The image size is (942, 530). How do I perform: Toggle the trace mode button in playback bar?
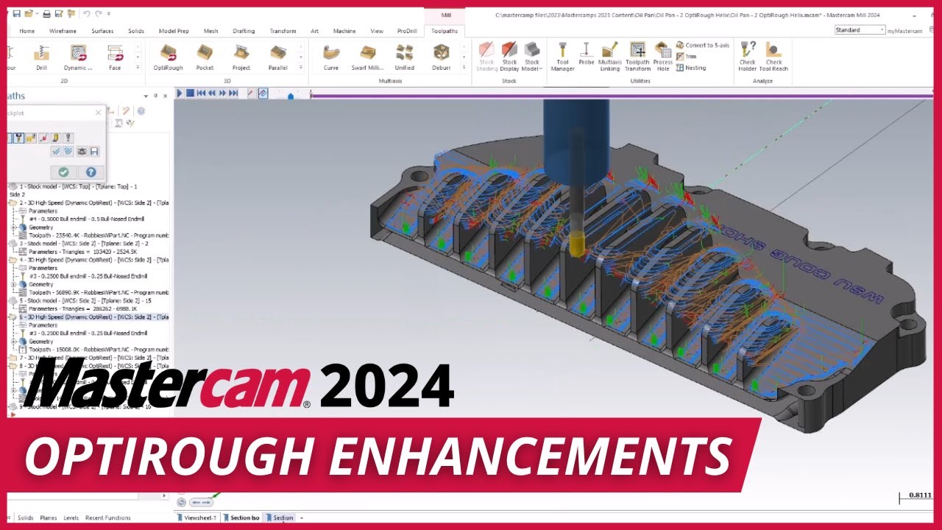click(x=251, y=93)
